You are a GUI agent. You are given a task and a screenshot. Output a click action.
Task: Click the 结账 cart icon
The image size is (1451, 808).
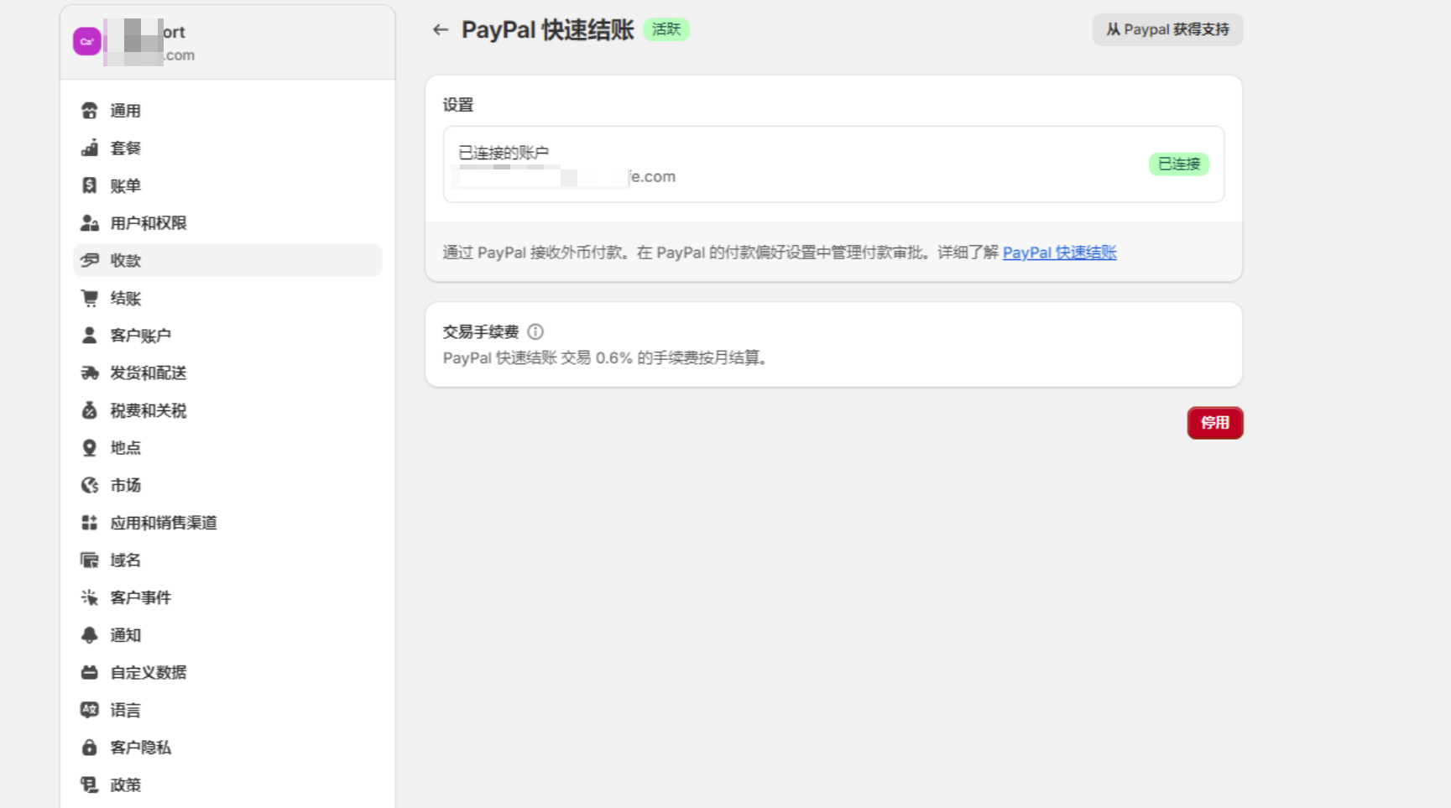[90, 298]
